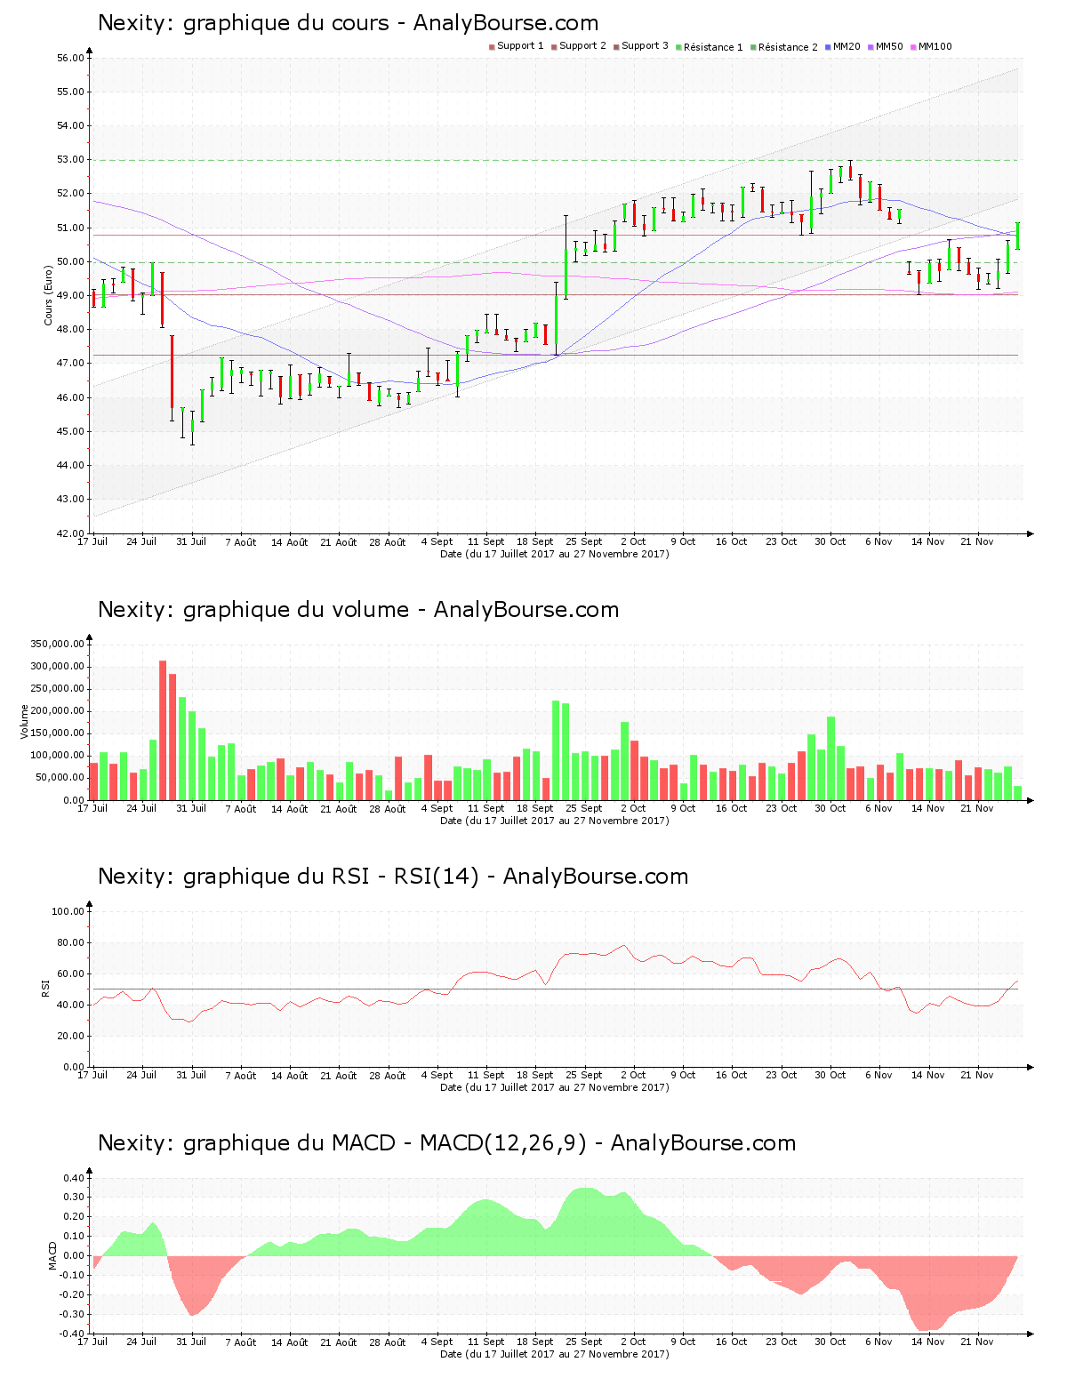Click '2 Oct' on the volume chart axis

(x=633, y=808)
